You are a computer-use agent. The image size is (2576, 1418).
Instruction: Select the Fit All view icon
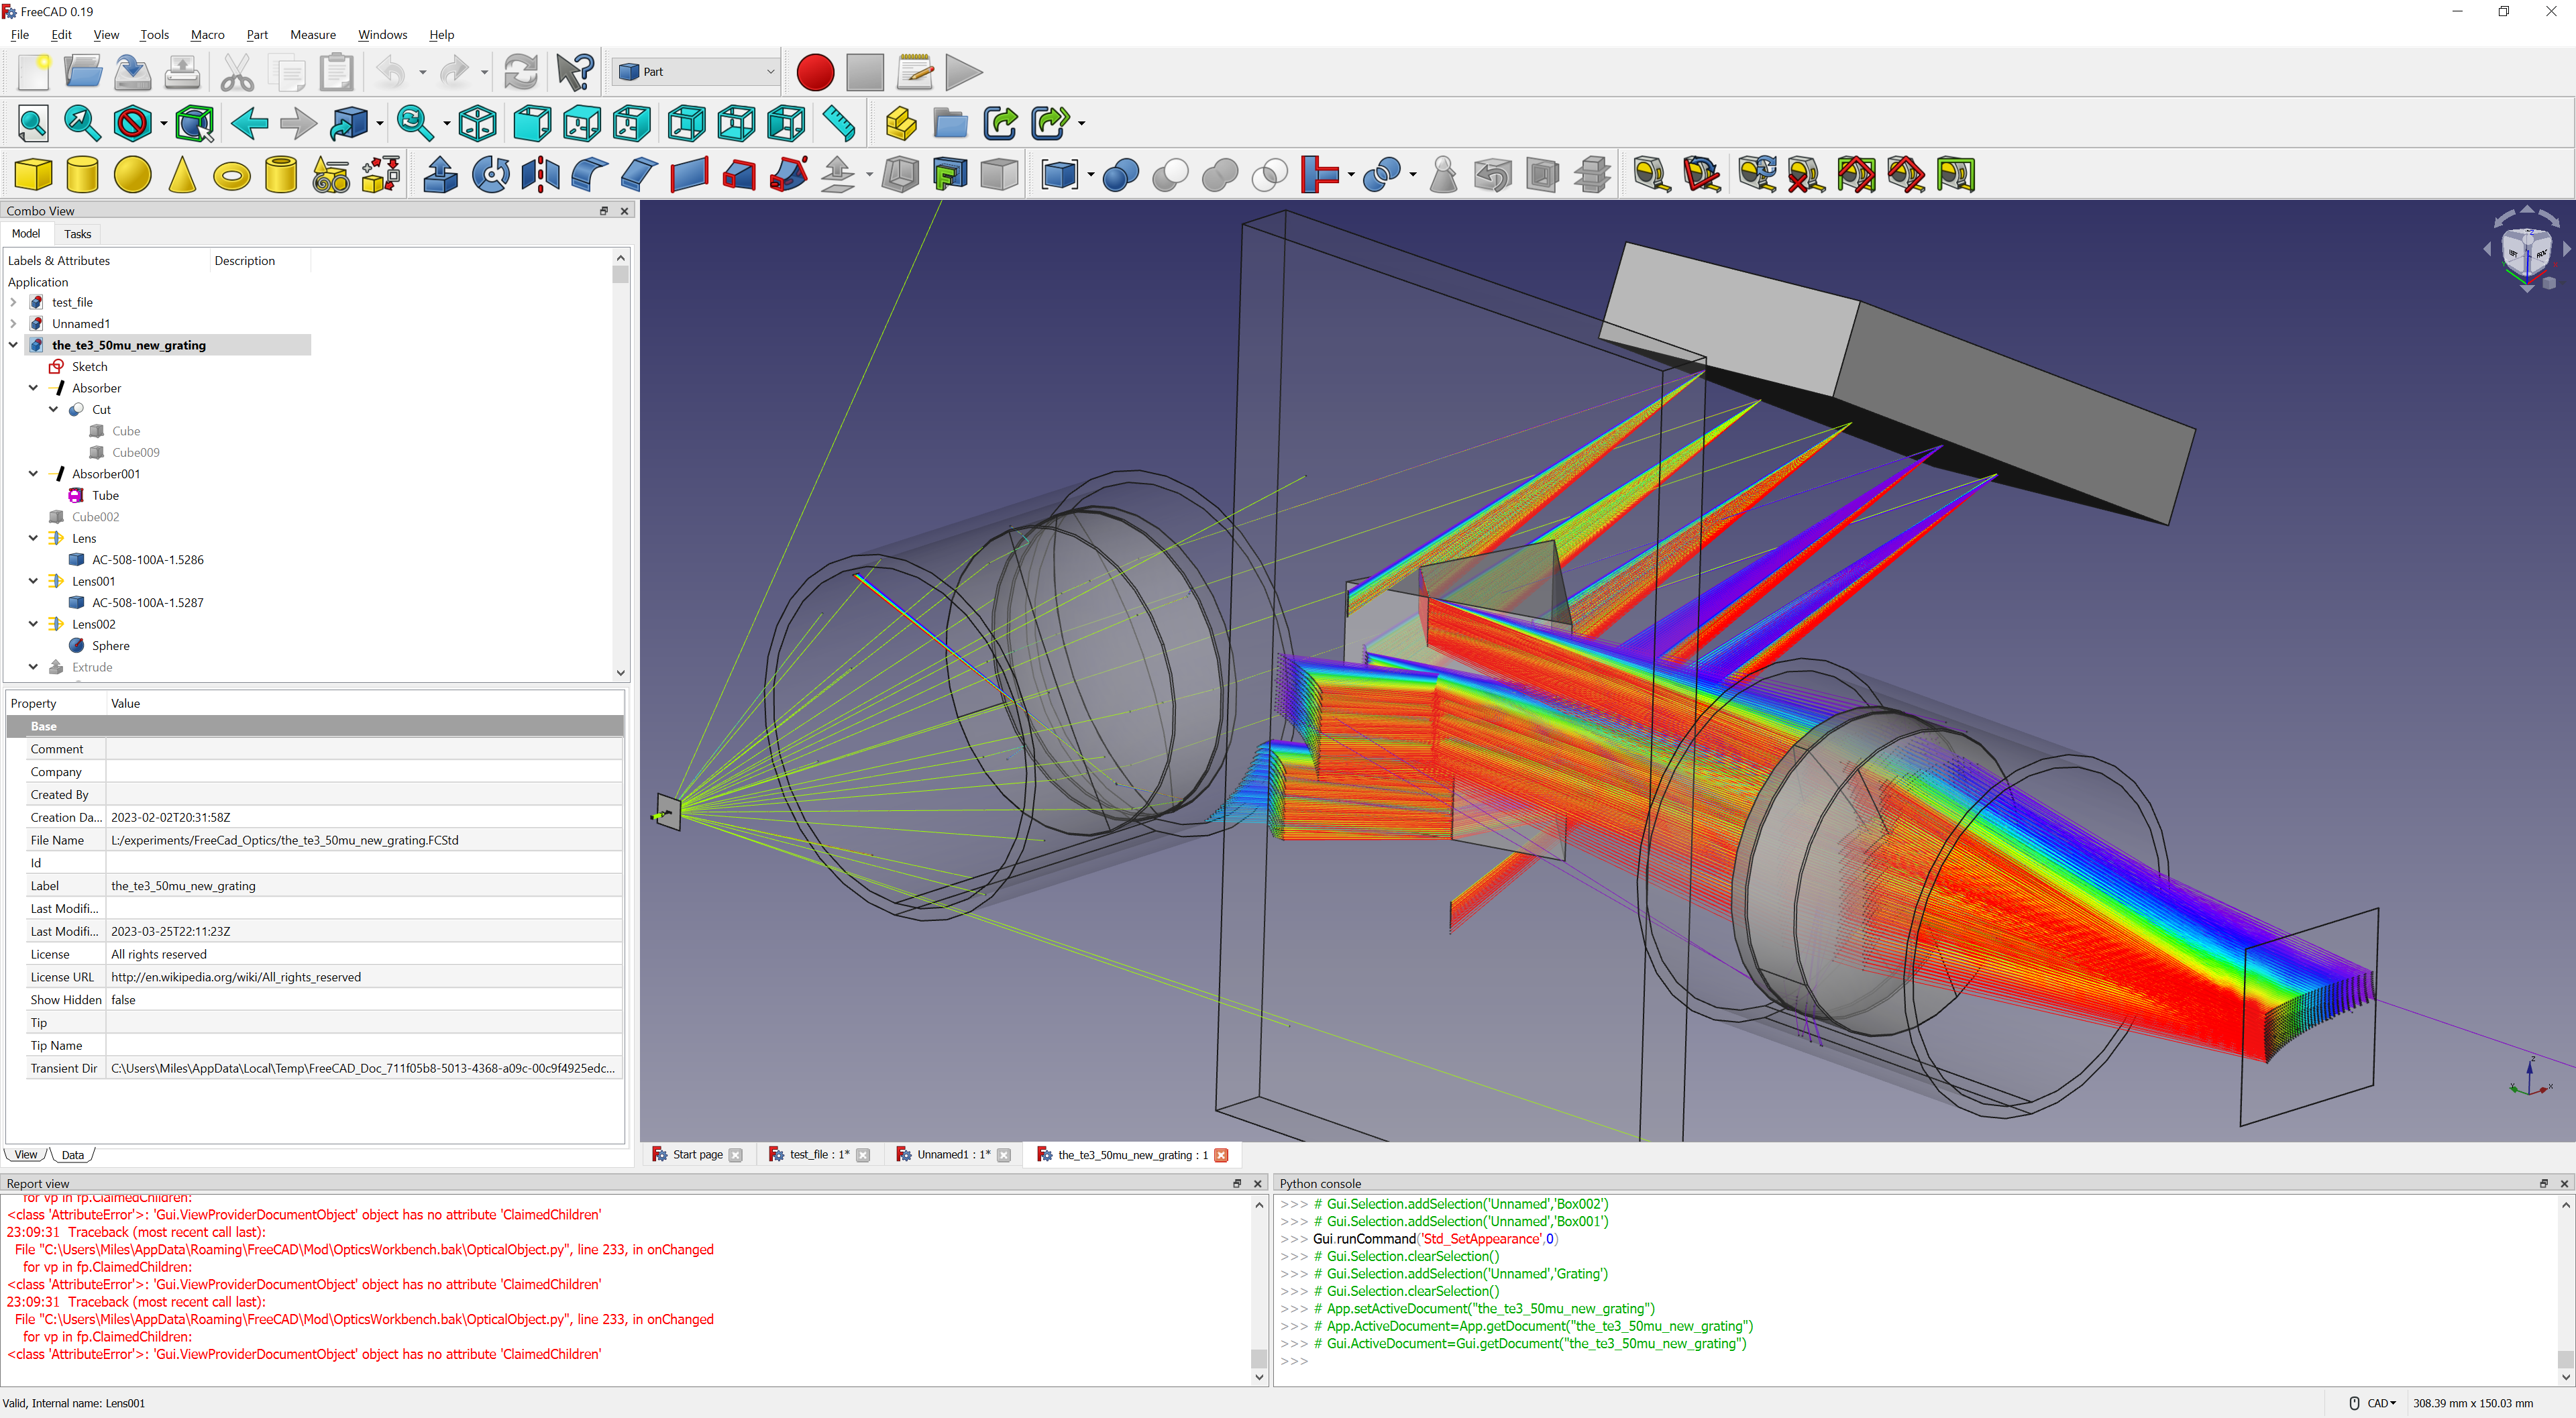click(33, 124)
